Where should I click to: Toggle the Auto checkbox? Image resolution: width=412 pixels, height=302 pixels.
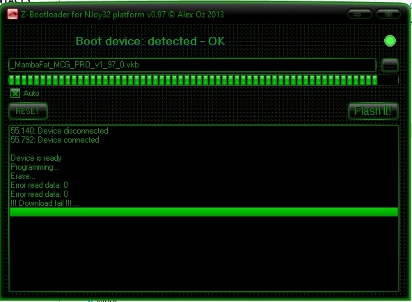[15, 93]
